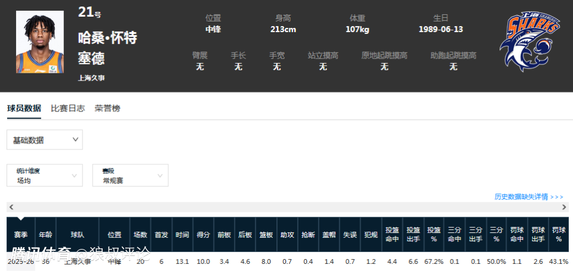Open the 赛段 常规赛 dropdown
Image resolution: width=573 pixels, height=271 pixels.
point(130,176)
